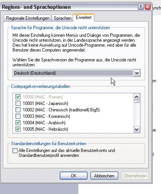Disable 10005 (MAC - Hebräisch) checkbox
The width and height of the screenshot is (161, 194).
tap(18, 129)
